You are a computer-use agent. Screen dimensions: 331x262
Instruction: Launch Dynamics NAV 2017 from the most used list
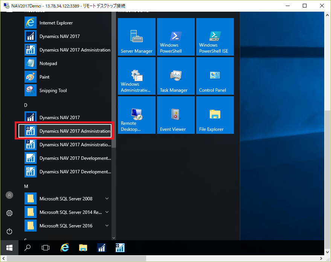(67, 36)
